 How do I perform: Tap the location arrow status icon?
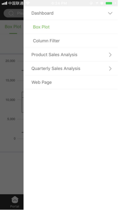click(x=97, y=3)
